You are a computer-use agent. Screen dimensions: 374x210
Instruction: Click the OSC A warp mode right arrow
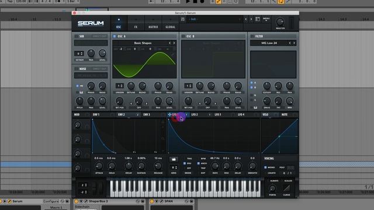[x=147, y=104]
